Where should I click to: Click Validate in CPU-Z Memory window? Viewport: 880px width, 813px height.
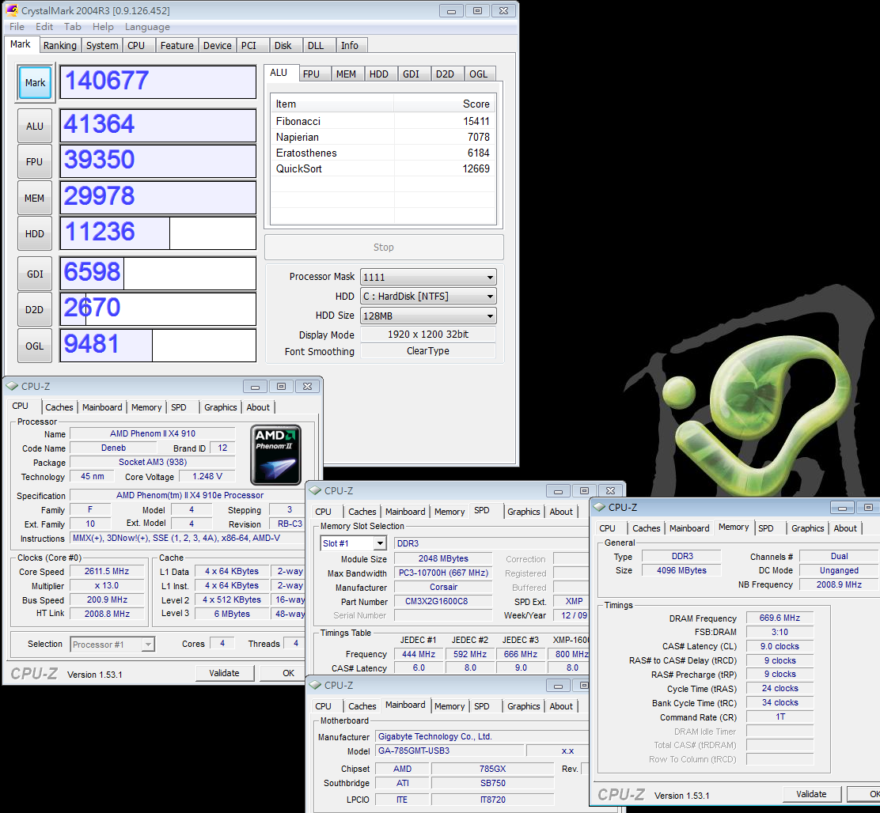tap(811, 794)
